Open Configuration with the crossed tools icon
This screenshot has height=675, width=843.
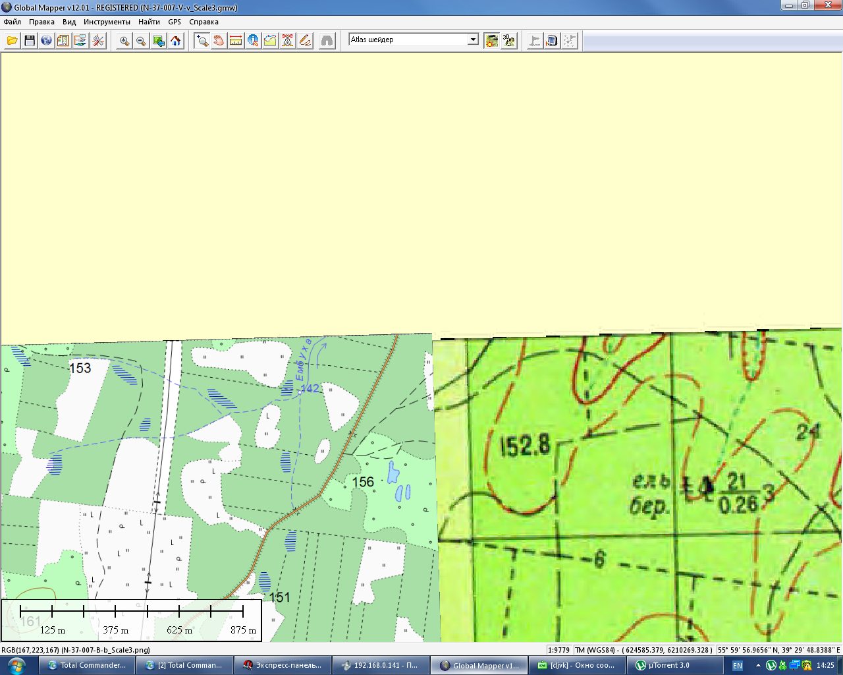(98, 41)
